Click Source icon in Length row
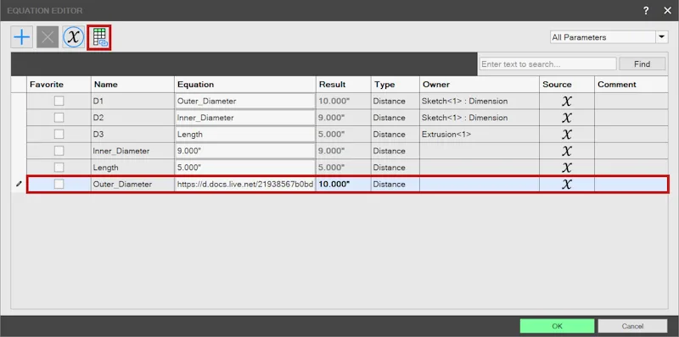 click(x=566, y=167)
